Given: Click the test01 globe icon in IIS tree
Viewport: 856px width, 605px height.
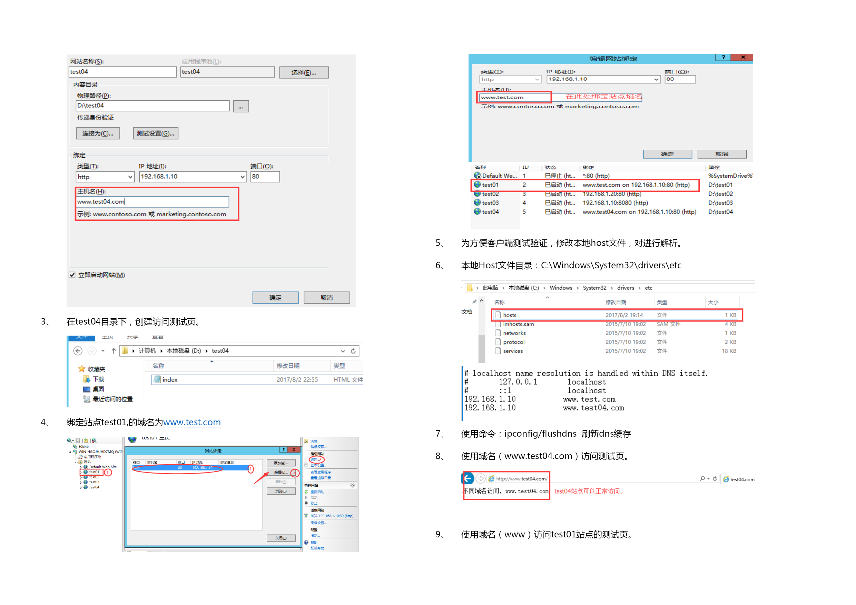Looking at the screenshot, I should tap(86, 472).
